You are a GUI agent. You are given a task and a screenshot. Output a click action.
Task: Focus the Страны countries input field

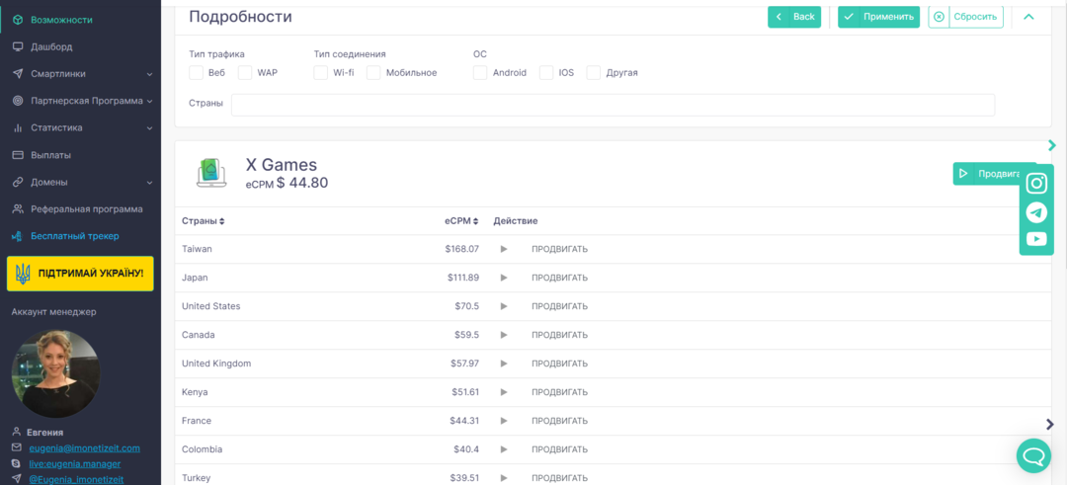pos(613,105)
